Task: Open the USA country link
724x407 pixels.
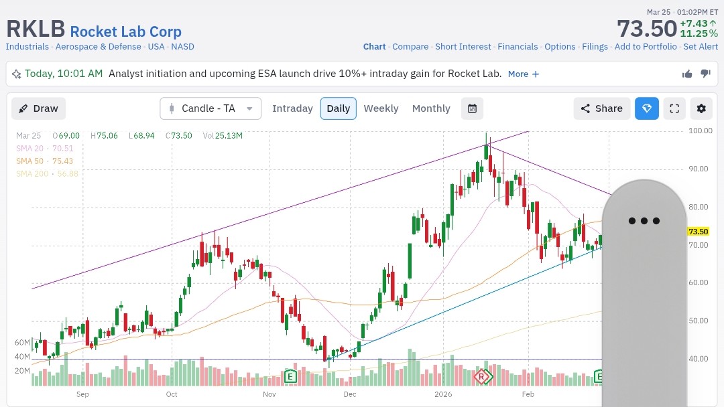Action: (x=156, y=47)
